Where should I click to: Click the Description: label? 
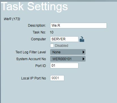tap(37, 26)
